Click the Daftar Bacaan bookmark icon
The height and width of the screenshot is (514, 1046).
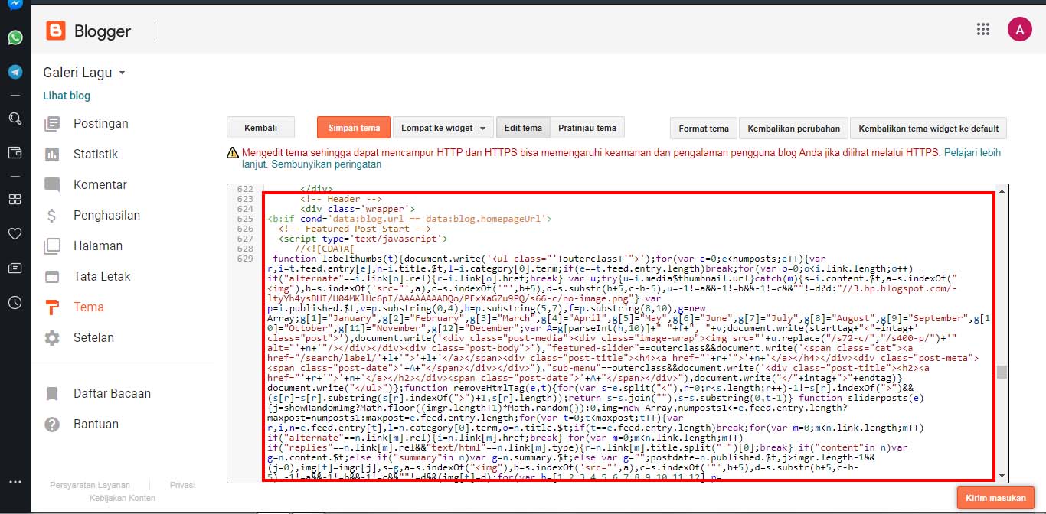tap(52, 393)
